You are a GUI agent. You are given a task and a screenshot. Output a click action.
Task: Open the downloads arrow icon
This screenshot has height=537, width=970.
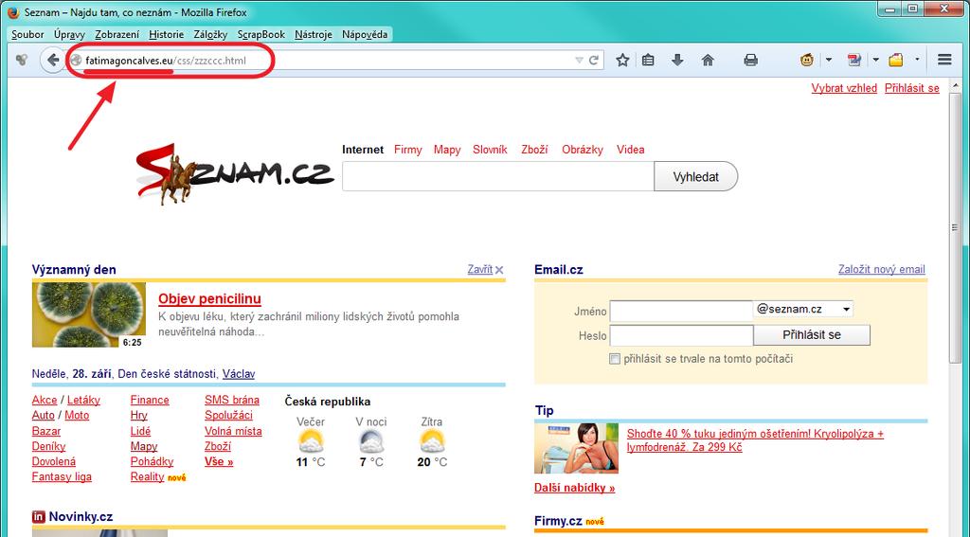pos(677,60)
